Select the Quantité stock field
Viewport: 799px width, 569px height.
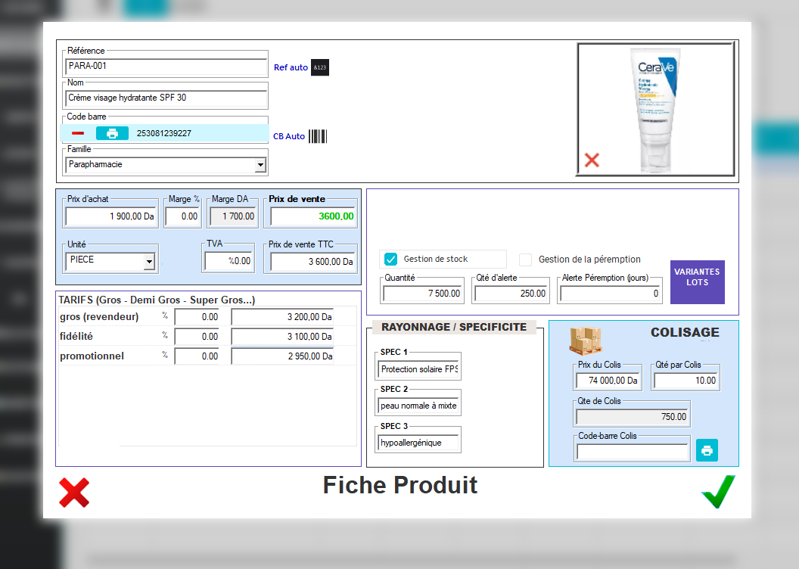(x=421, y=295)
